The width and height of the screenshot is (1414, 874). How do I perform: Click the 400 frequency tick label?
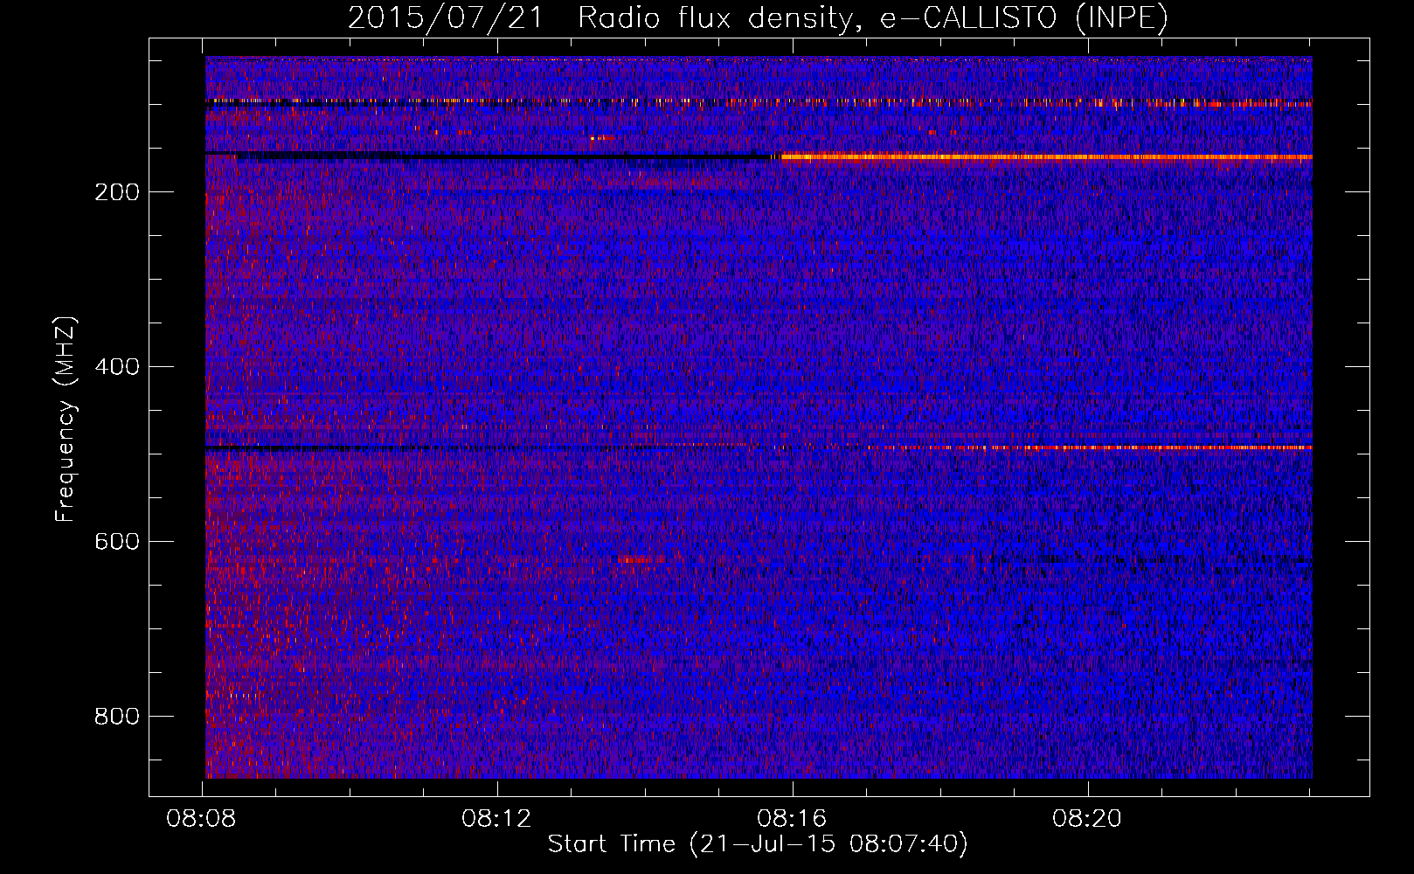point(117,367)
